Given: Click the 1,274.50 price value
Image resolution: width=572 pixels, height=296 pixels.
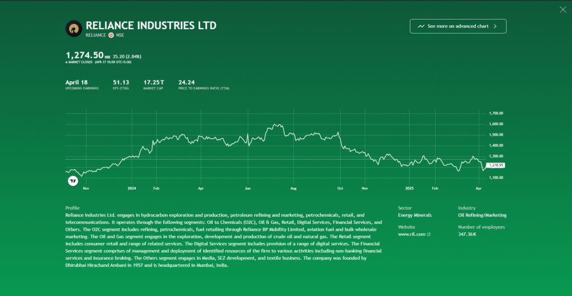Looking at the screenshot, I should click(85, 55).
